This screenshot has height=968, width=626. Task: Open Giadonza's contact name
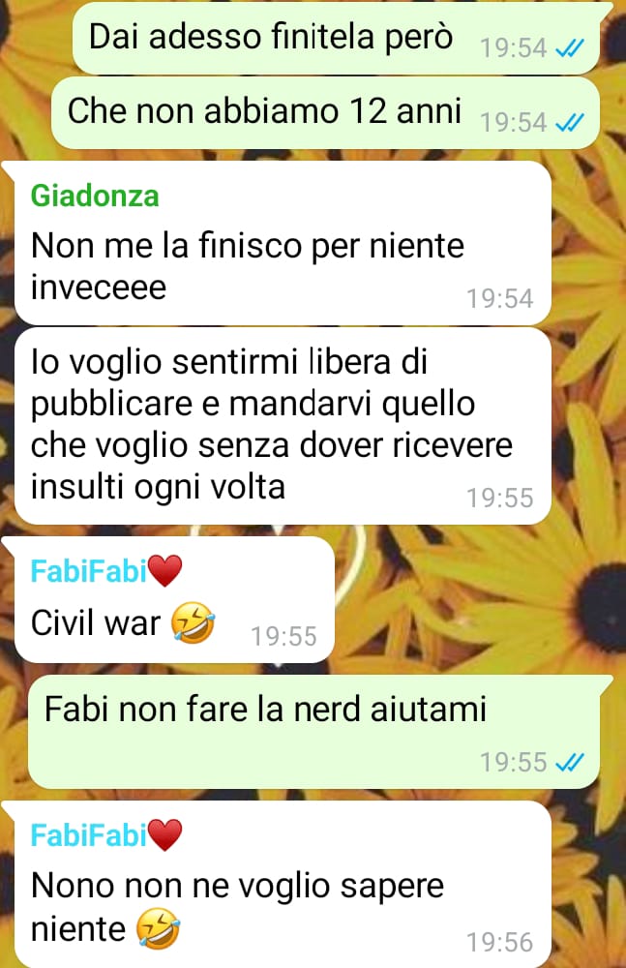point(95,196)
